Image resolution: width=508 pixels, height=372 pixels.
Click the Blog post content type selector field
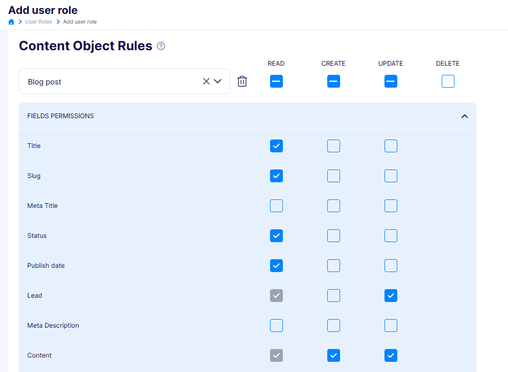[x=125, y=81]
